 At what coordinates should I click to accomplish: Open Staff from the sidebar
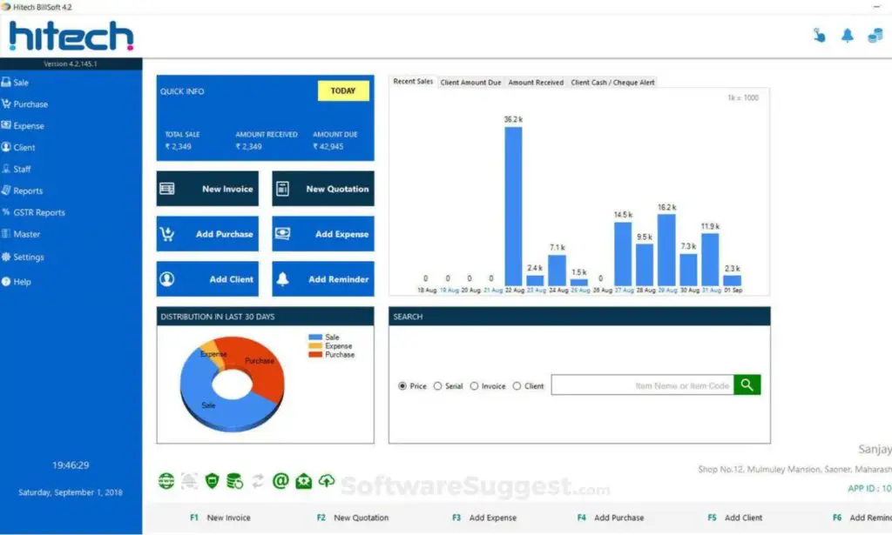(17, 169)
